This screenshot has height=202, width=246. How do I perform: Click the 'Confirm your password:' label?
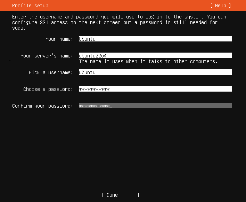(x=42, y=106)
